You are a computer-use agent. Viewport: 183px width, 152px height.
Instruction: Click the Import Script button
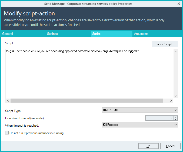pyautogui.click(x=165, y=44)
